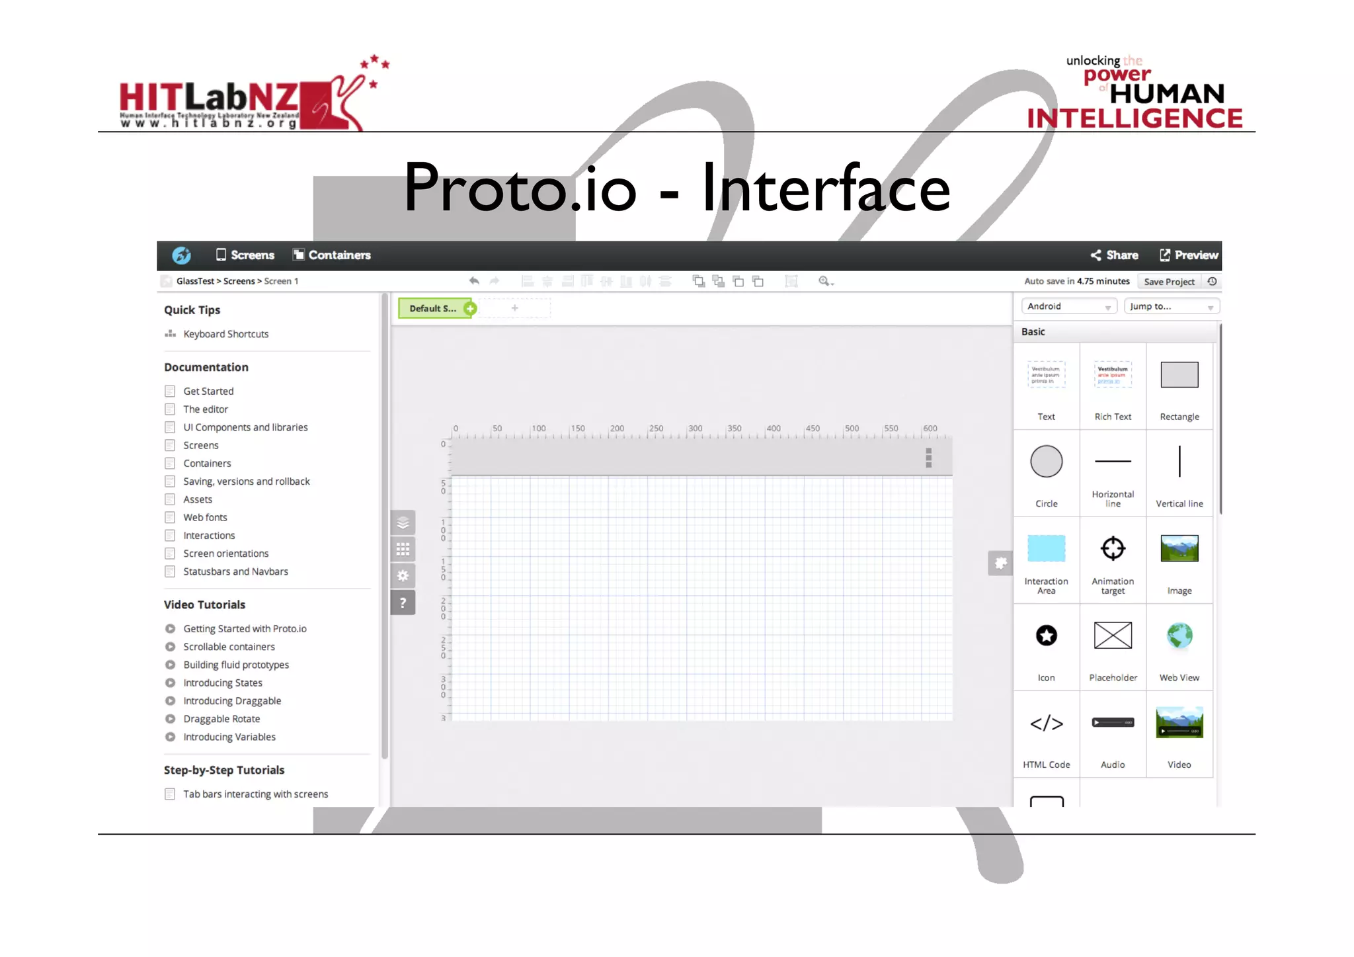Open the layers panel icon
The image size is (1354, 957).
[403, 523]
